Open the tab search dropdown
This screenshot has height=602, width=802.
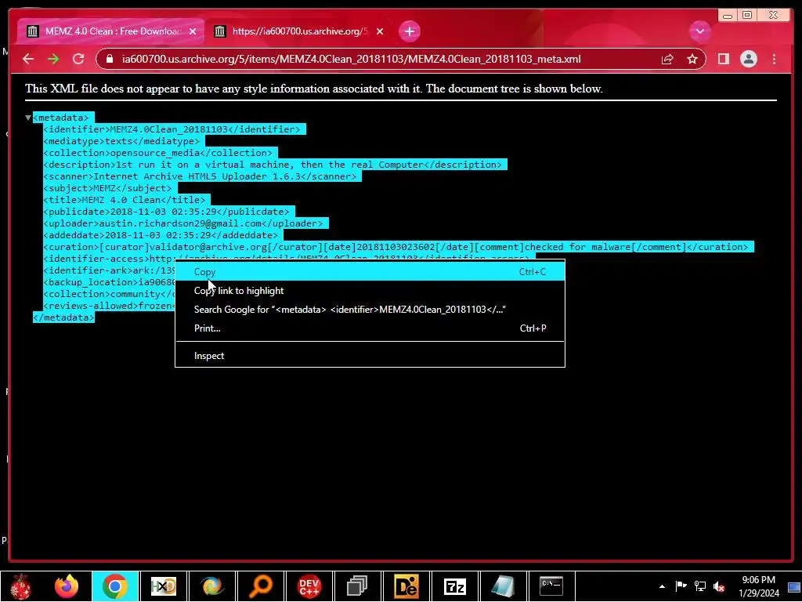pos(699,31)
